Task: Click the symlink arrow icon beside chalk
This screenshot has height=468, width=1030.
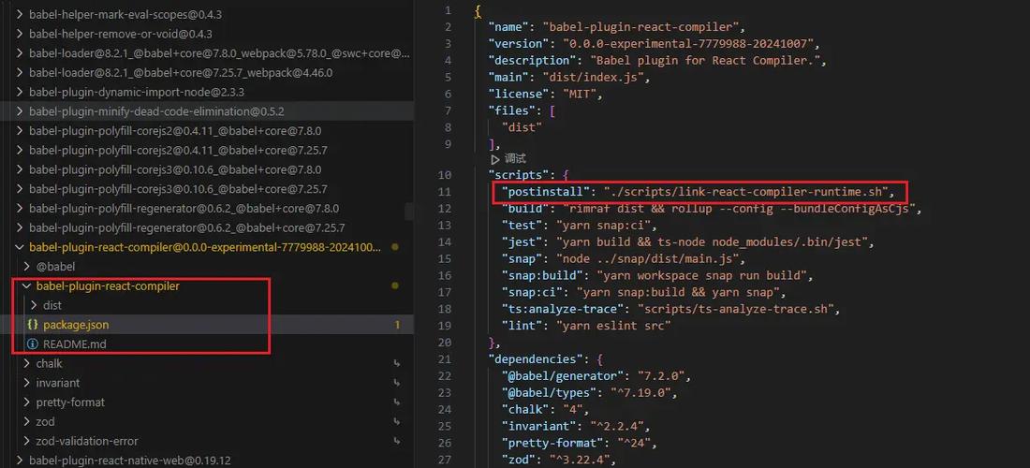Action: [x=396, y=363]
